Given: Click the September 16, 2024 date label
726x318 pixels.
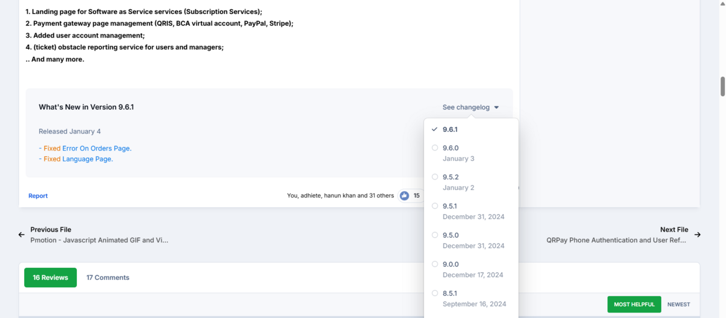Looking at the screenshot, I should pyautogui.click(x=474, y=303).
